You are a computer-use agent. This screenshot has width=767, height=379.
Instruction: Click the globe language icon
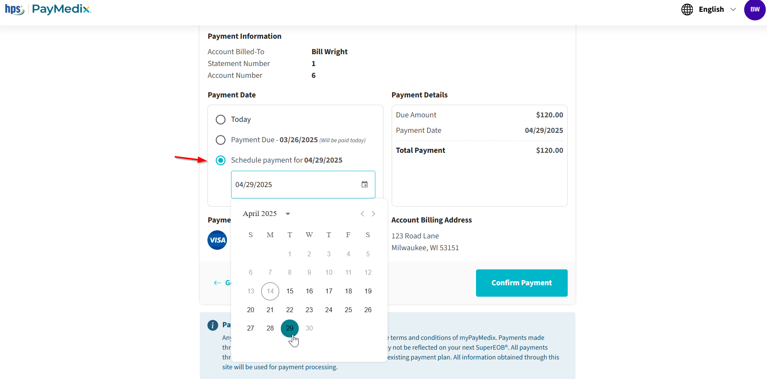click(x=687, y=9)
